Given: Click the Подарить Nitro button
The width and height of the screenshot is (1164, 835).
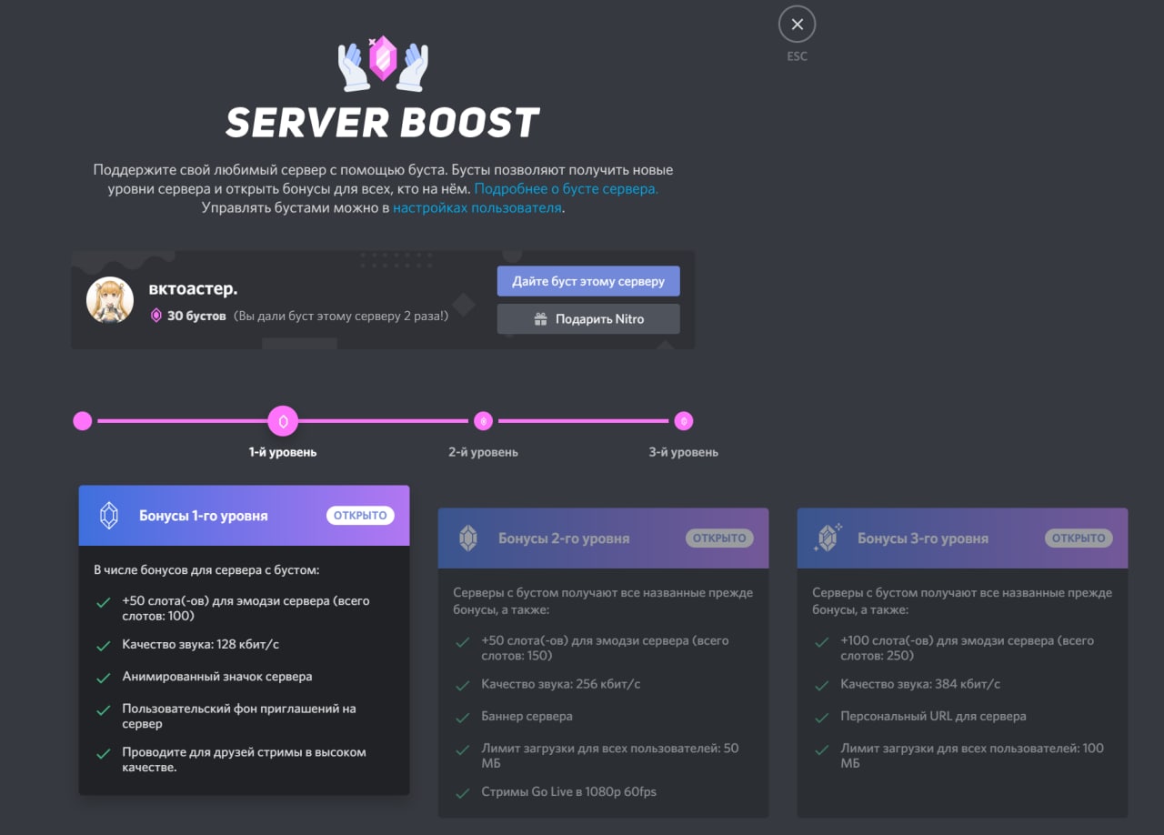Looking at the screenshot, I should pos(588,319).
